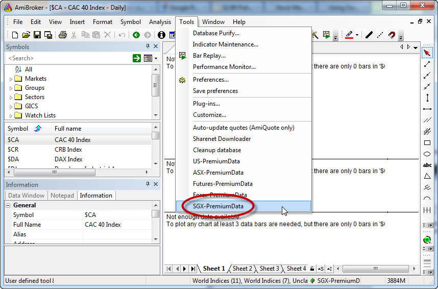This screenshot has width=438, height=289.
Task: Toggle the symbol sort arrow in column header
Action: pos(38,129)
